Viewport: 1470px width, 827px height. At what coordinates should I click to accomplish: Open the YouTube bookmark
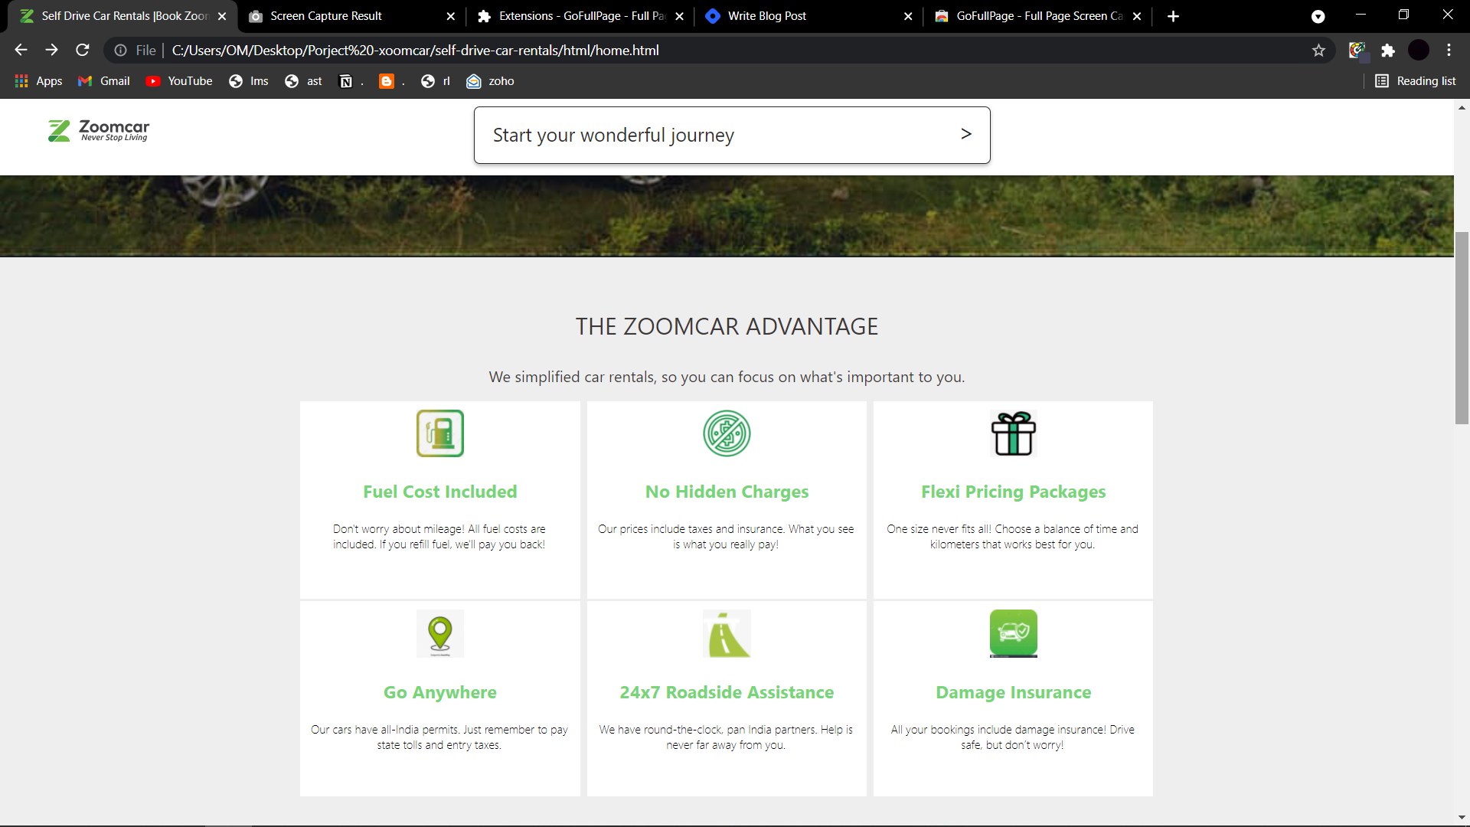pos(179,81)
